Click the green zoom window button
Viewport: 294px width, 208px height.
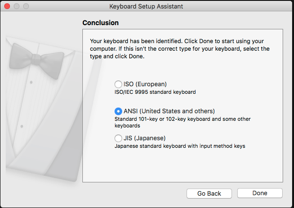[x=26, y=7]
